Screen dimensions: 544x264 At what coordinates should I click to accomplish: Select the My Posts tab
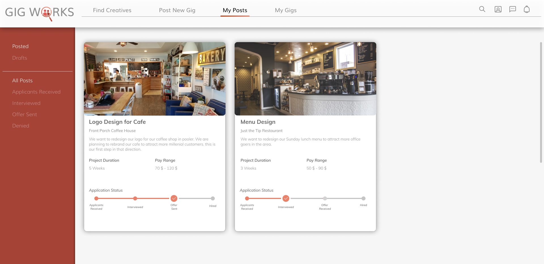(235, 10)
